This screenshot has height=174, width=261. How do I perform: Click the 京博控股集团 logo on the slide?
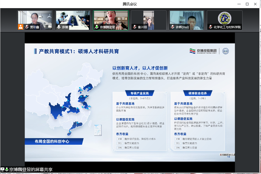[x=203, y=51]
